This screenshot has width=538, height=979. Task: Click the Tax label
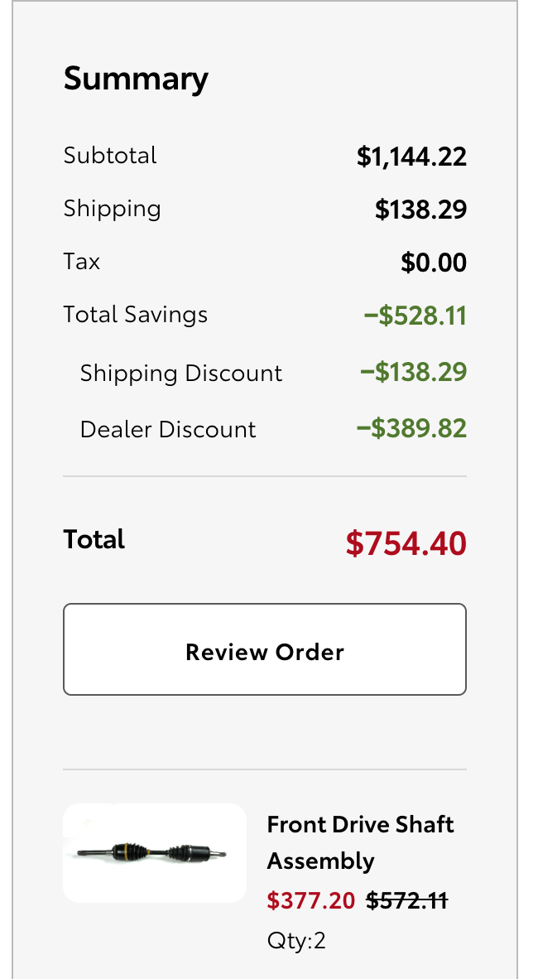coord(82,261)
